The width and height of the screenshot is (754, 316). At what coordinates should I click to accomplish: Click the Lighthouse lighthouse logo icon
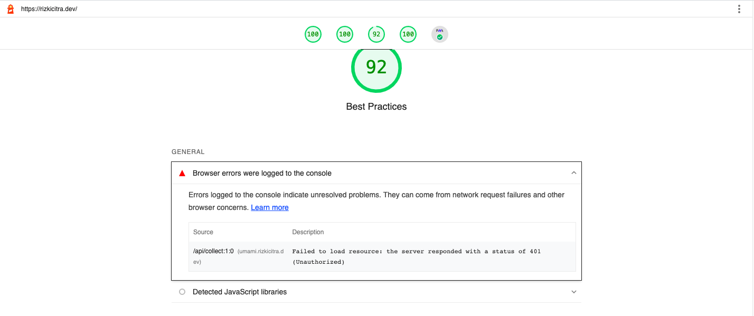(10, 8)
